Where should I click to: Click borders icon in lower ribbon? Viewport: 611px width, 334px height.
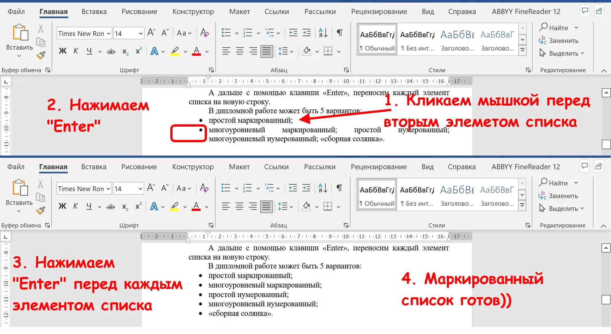click(328, 206)
